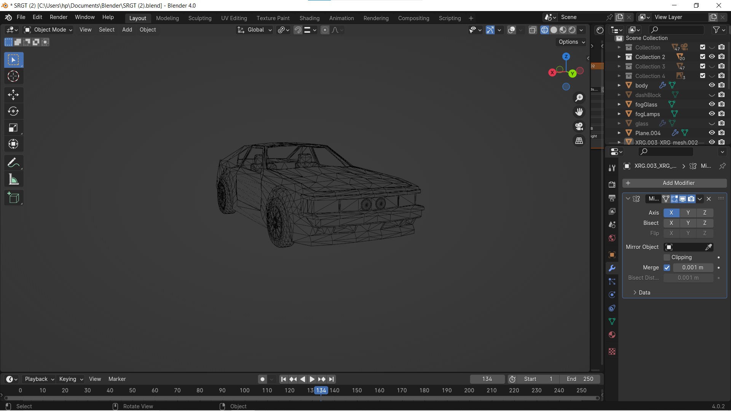The width and height of the screenshot is (731, 411).
Task: Pick the Measure ruler tool
Action: click(x=13, y=180)
